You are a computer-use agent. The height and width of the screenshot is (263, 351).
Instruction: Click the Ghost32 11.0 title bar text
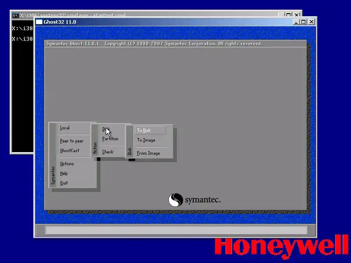[60, 22]
